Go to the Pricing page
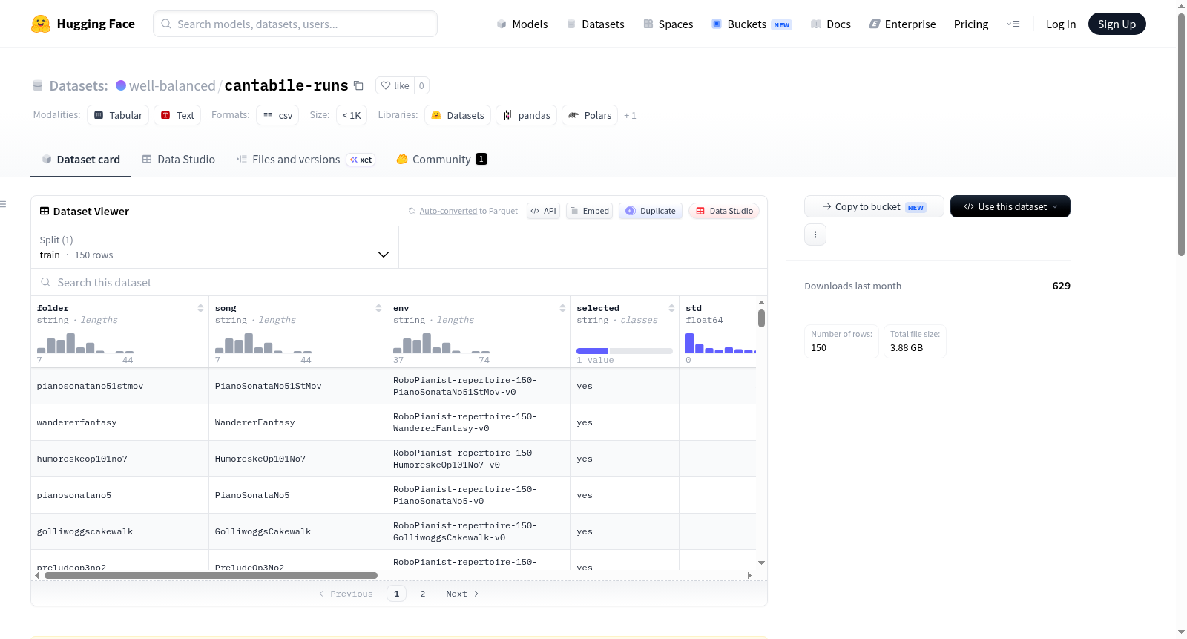Image resolution: width=1187 pixels, height=639 pixels. pyautogui.click(x=971, y=24)
